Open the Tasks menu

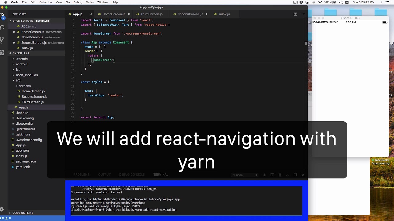[90, 2]
